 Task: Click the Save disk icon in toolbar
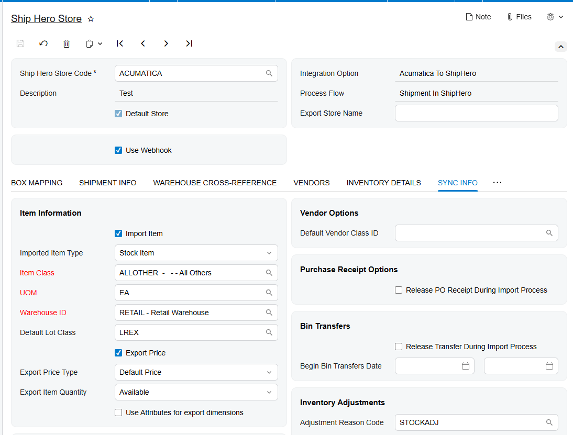[x=20, y=43]
